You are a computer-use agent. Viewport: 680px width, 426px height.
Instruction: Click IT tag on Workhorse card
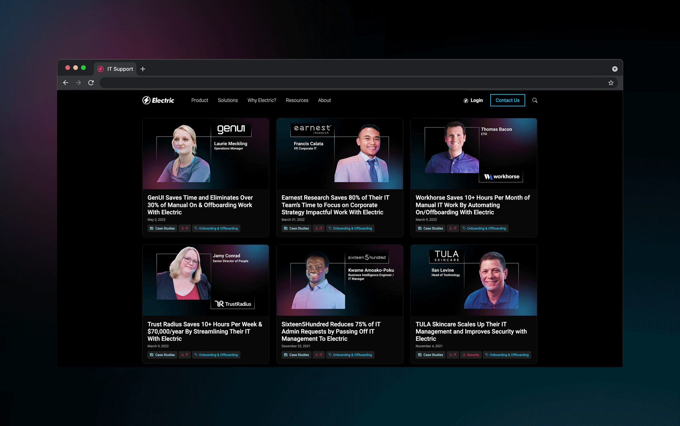click(453, 228)
